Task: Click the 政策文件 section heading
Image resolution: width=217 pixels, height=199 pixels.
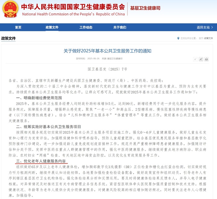Action: point(8,38)
